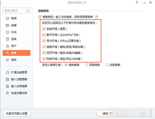
Task: Select 百度搜索 radio button
Action: pyautogui.click(x=86, y=65)
